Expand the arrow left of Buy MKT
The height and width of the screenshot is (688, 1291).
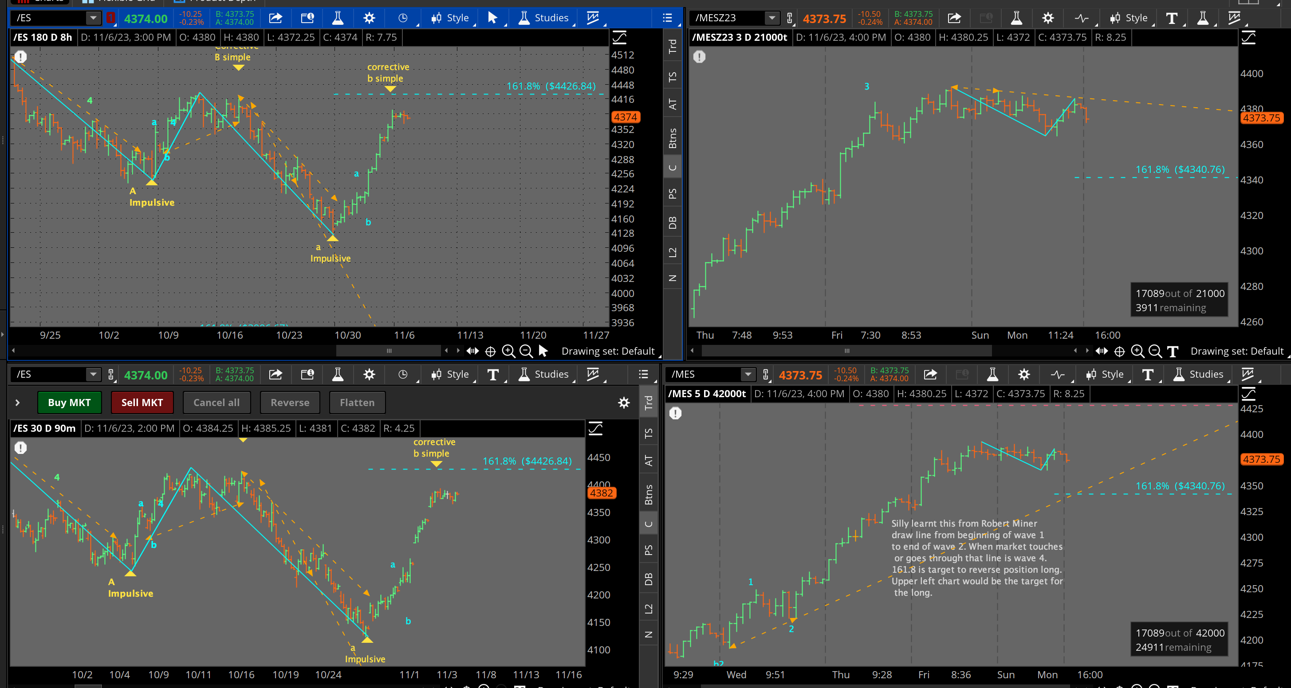click(18, 403)
